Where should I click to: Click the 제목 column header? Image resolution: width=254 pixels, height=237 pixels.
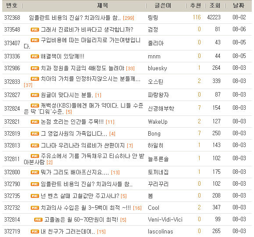103,6
